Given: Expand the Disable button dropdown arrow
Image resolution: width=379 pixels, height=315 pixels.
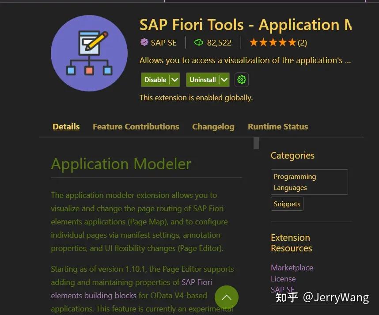Looking at the screenshot, I should pos(174,80).
